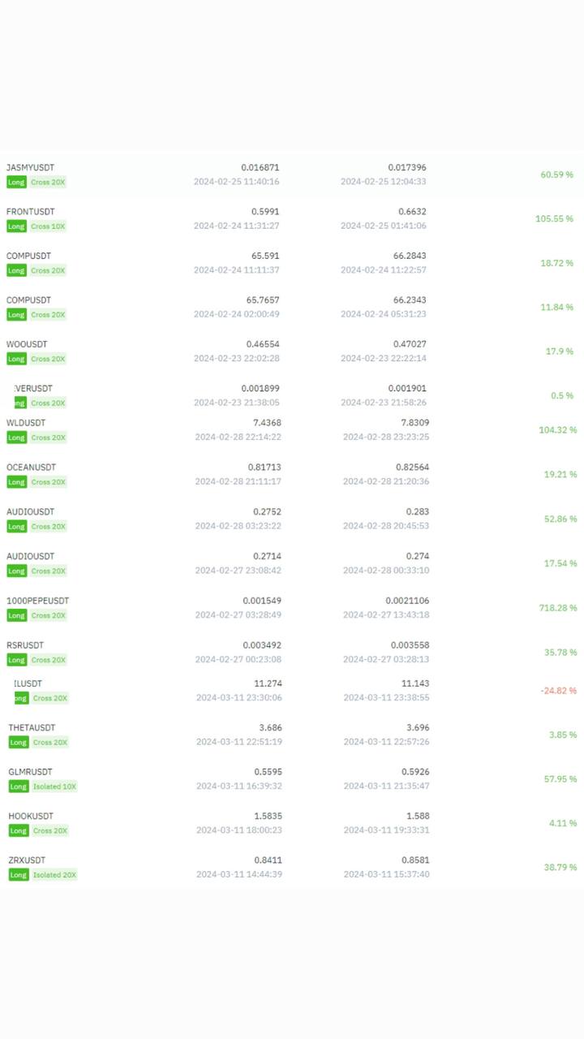Select the 105.55 % profit percentage

click(x=554, y=219)
